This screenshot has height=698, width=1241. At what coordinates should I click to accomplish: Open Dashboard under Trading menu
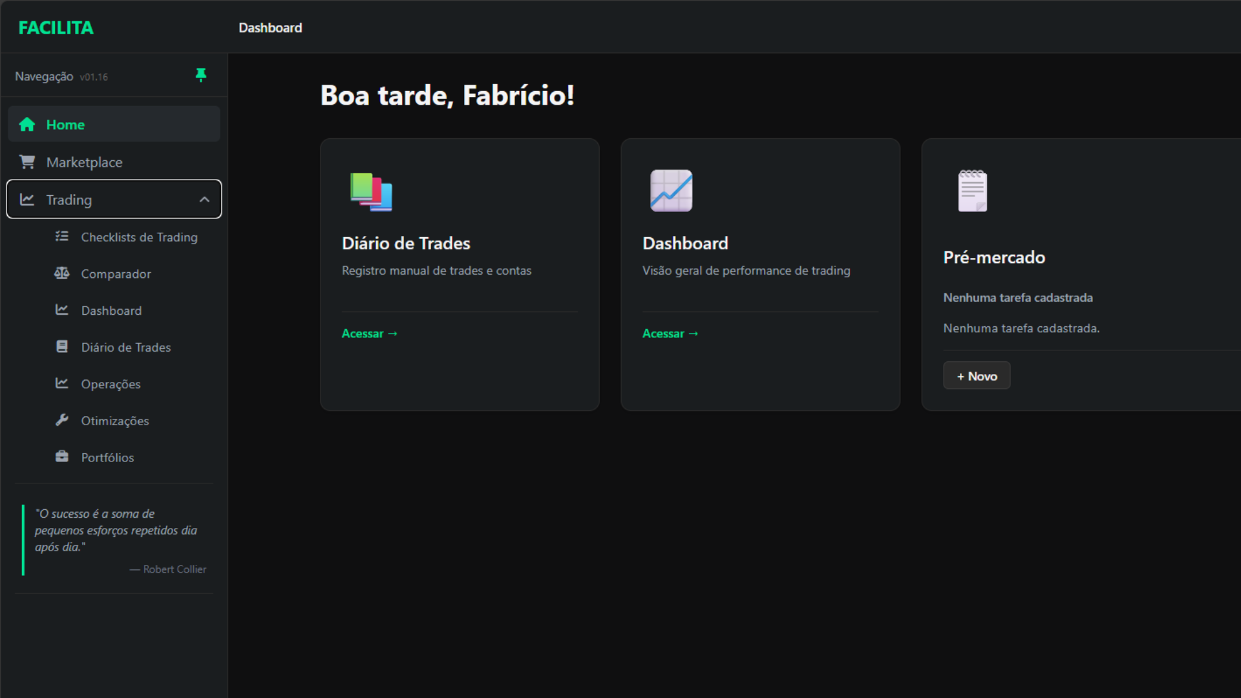[111, 311]
